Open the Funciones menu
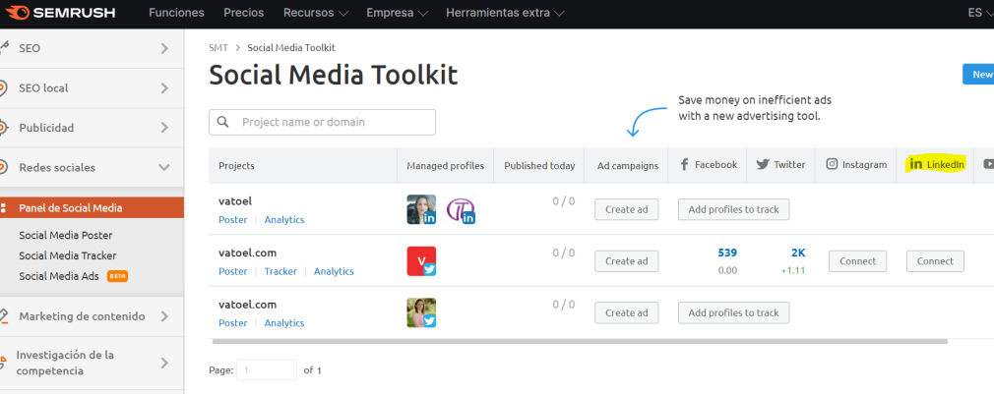 pyautogui.click(x=176, y=13)
